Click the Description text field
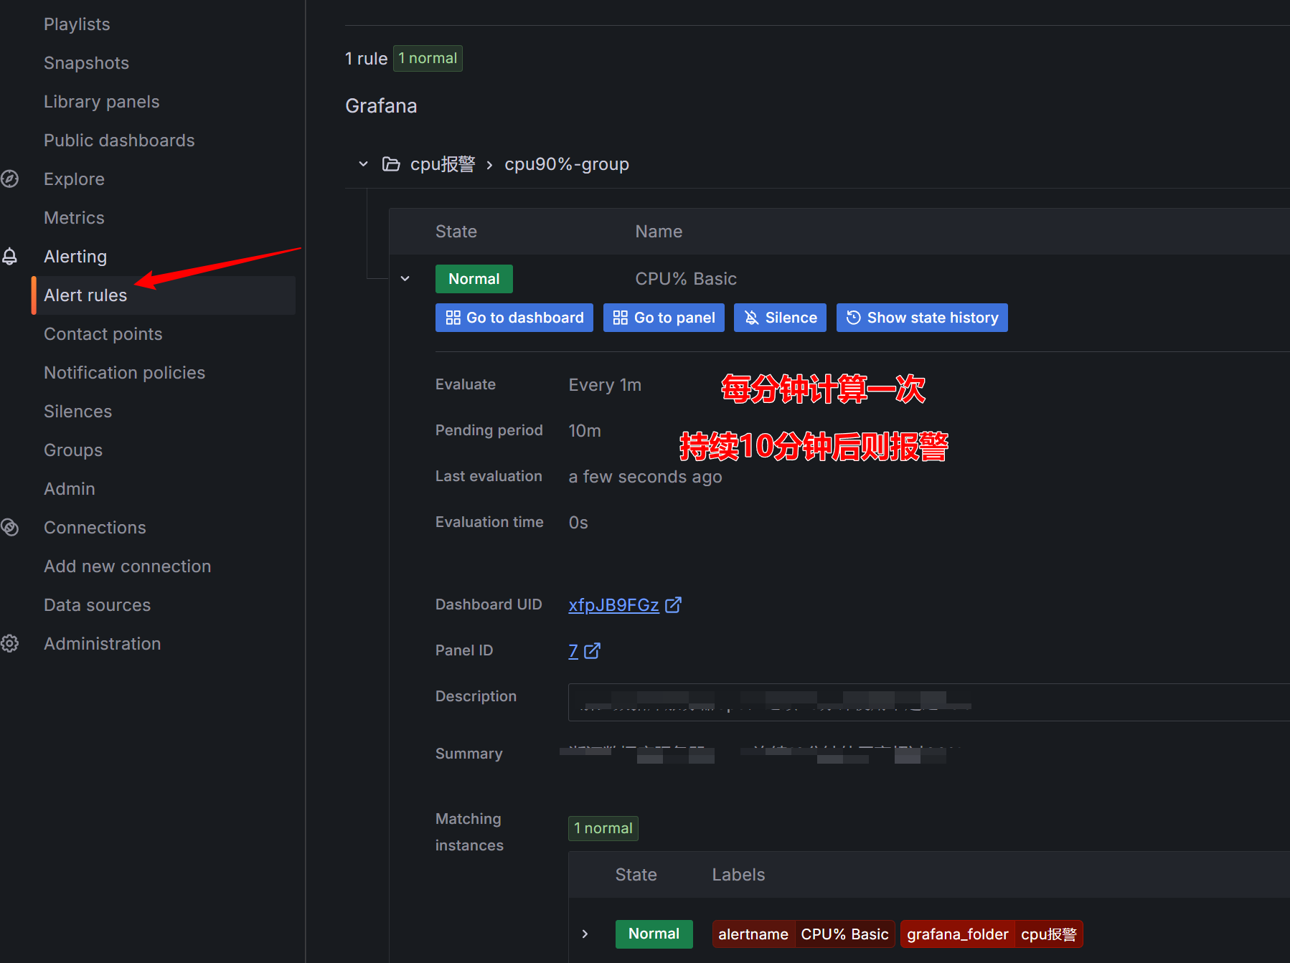1290x963 pixels. coord(929,702)
